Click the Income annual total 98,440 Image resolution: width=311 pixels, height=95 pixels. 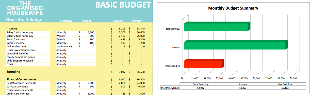click(x=140, y=29)
